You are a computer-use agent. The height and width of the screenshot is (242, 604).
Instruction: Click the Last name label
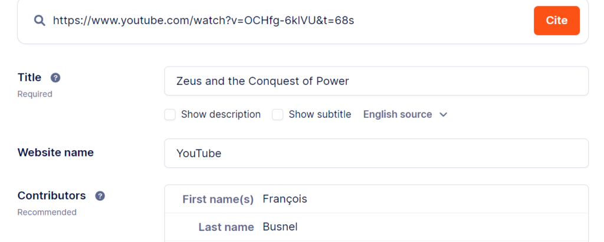pos(226,227)
